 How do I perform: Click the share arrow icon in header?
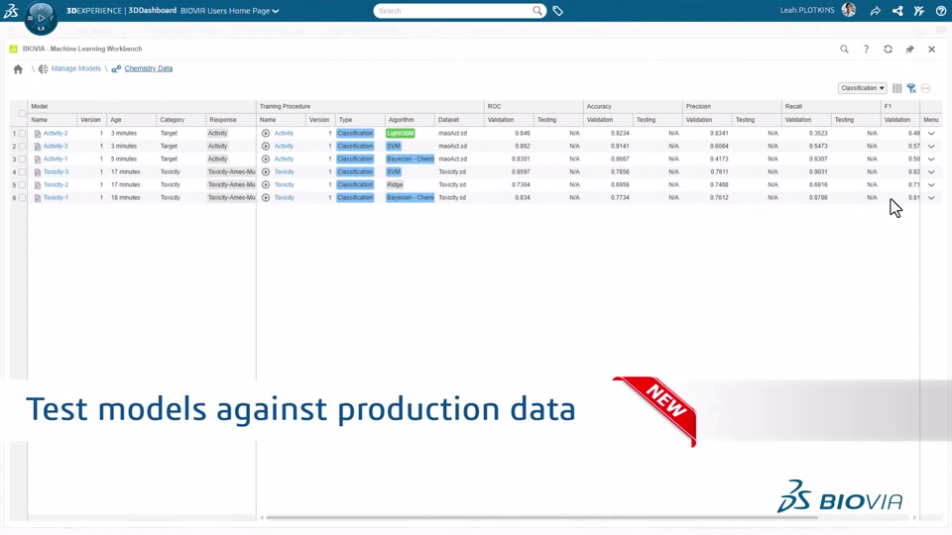point(876,11)
